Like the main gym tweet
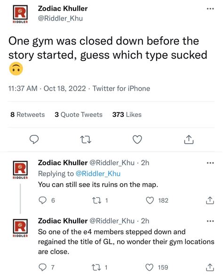 137,139
